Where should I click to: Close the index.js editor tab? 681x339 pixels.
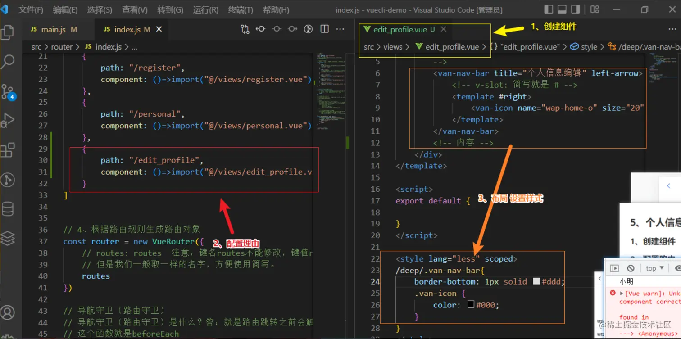click(159, 29)
